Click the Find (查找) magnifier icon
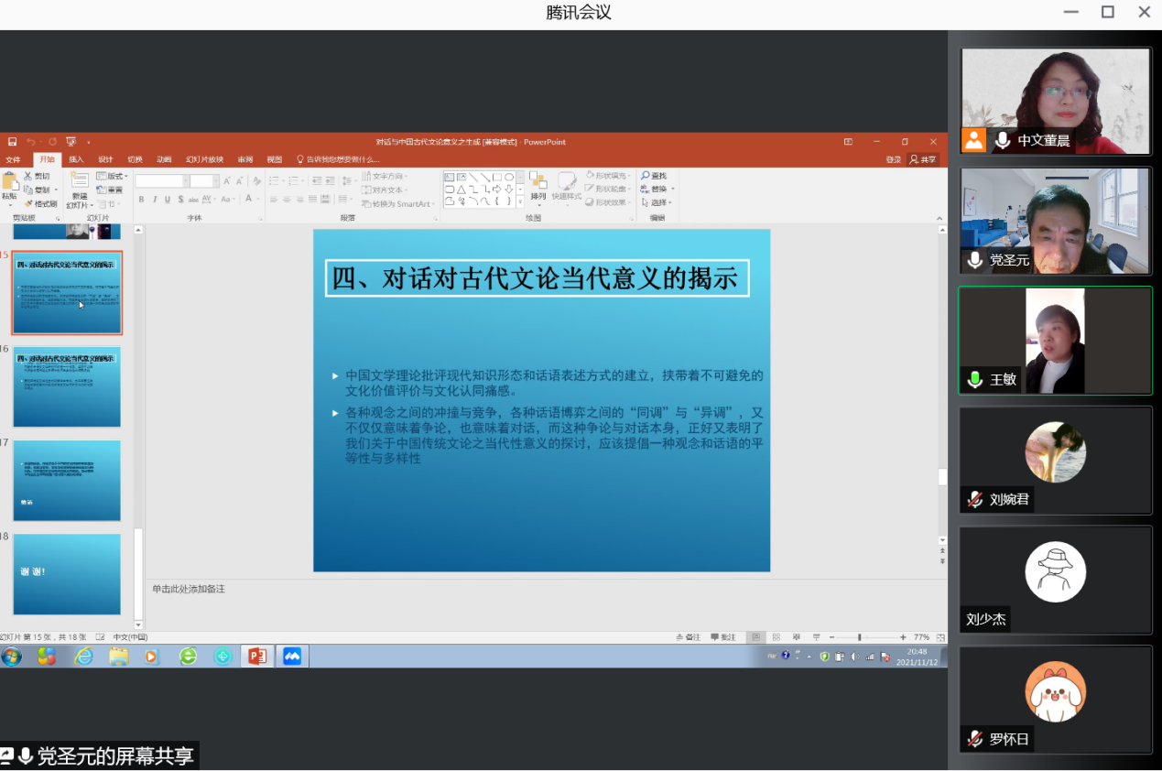 646,176
